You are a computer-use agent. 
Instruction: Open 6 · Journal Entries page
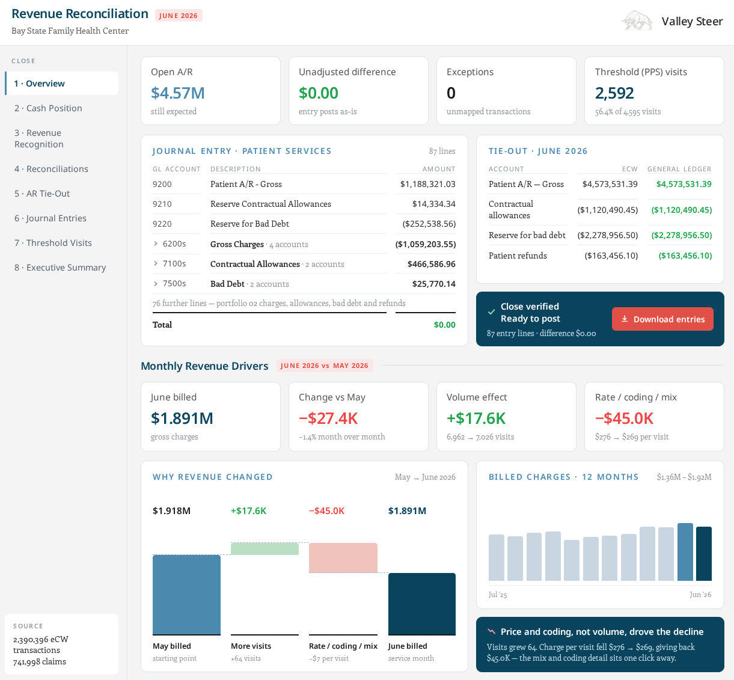(x=61, y=218)
